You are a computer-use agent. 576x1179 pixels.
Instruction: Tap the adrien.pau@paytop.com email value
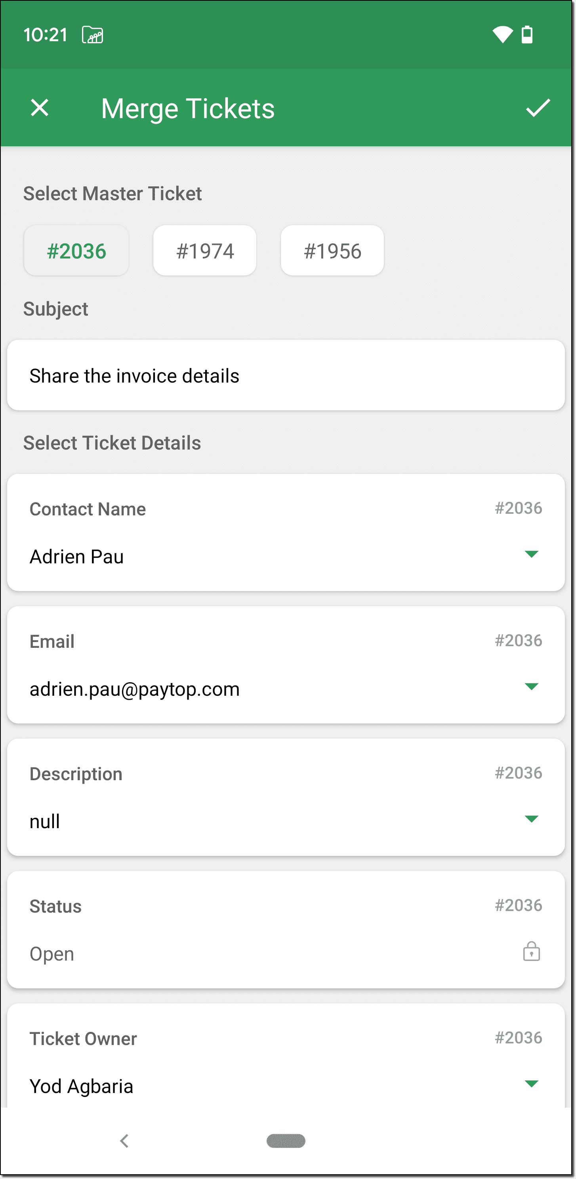pos(135,689)
